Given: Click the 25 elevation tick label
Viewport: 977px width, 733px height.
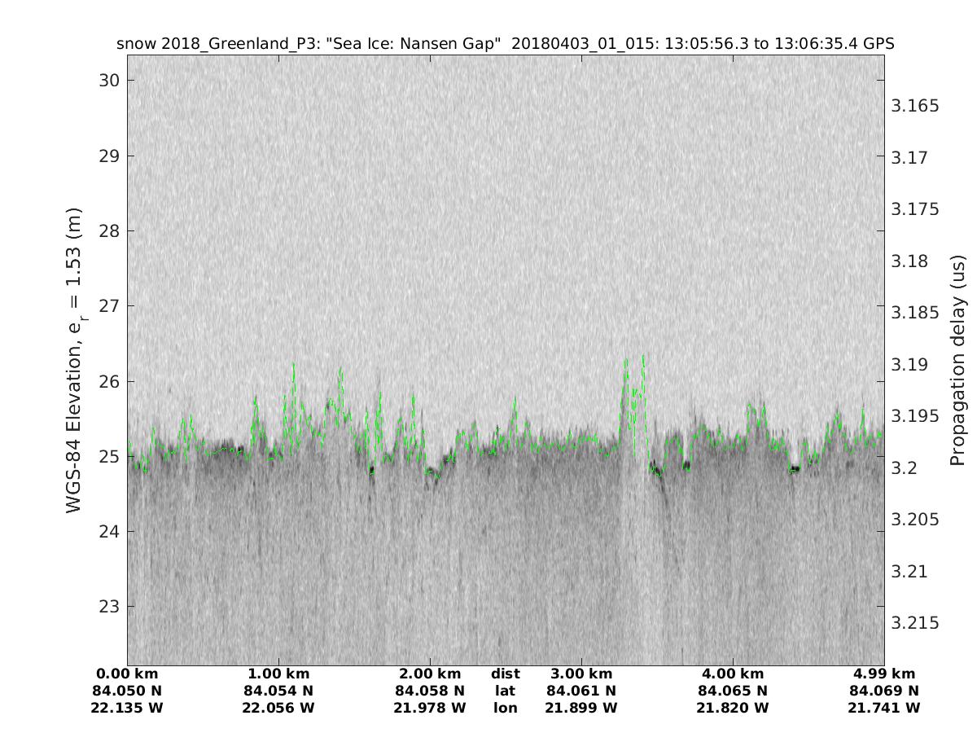Looking at the screenshot, I should coord(108,457).
